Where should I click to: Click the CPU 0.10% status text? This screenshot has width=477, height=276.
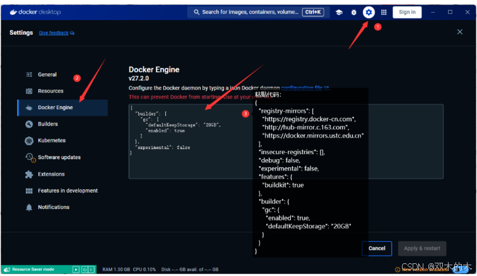(144, 270)
